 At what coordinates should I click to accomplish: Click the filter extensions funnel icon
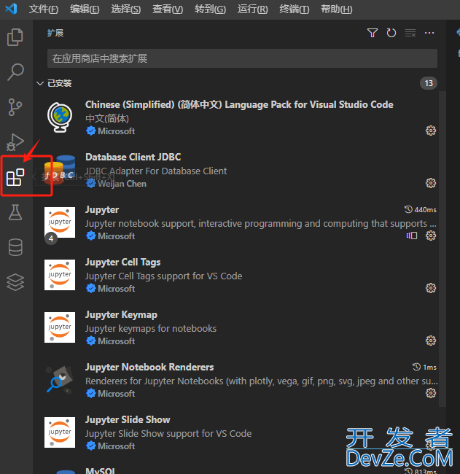pyautogui.click(x=373, y=33)
